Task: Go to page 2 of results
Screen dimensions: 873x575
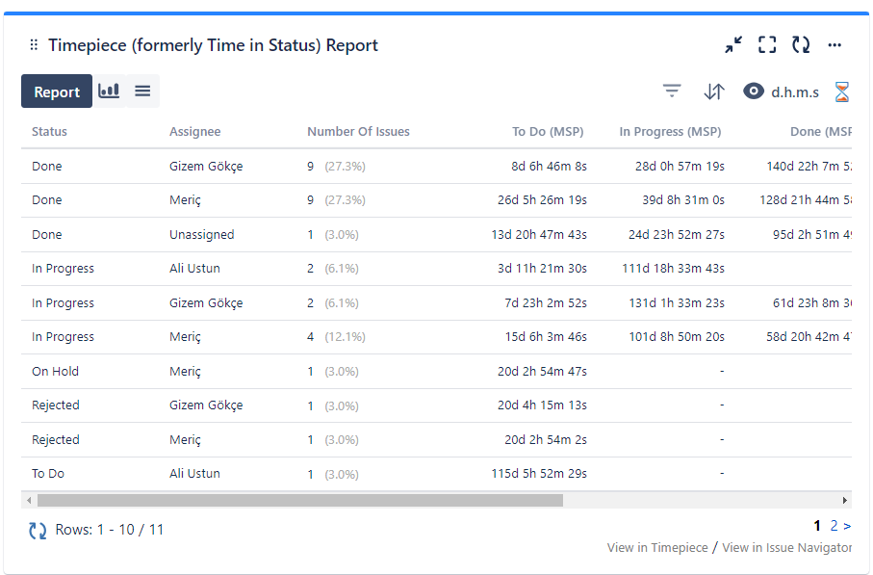Action: tap(833, 526)
